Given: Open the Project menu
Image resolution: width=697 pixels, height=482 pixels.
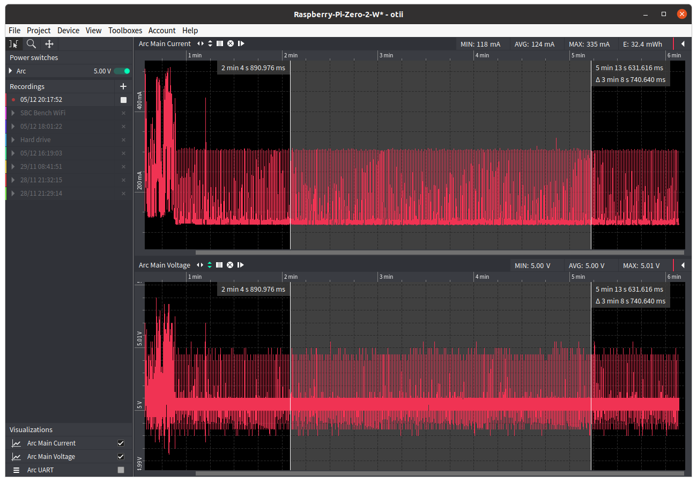Looking at the screenshot, I should click(39, 31).
